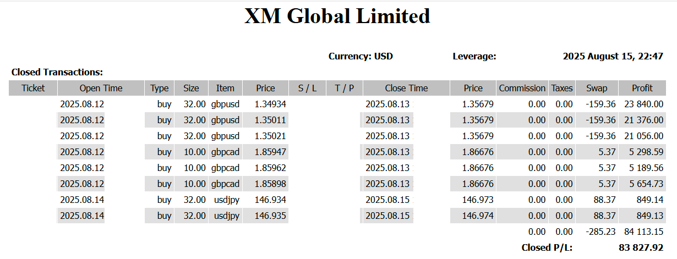Select the Swap column header
This screenshot has width=677, height=259.
[x=597, y=88]
